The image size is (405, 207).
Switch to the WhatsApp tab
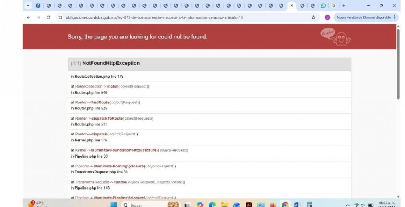tap(323, 6)
